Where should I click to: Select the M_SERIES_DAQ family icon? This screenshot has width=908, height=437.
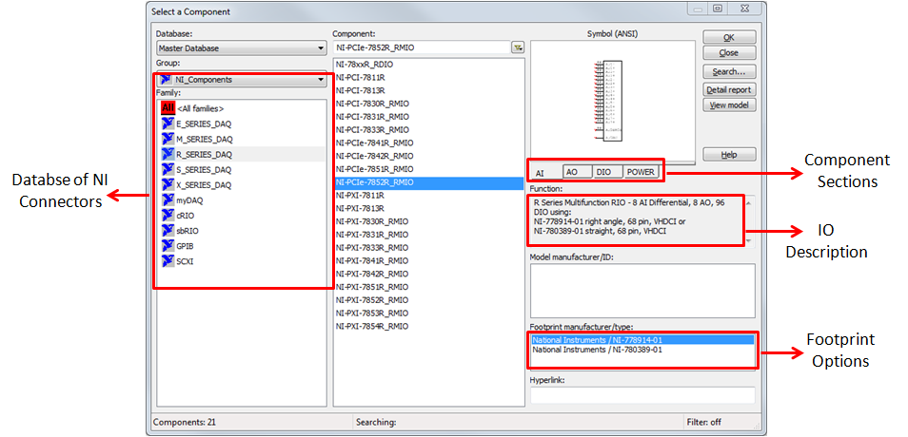168,139
